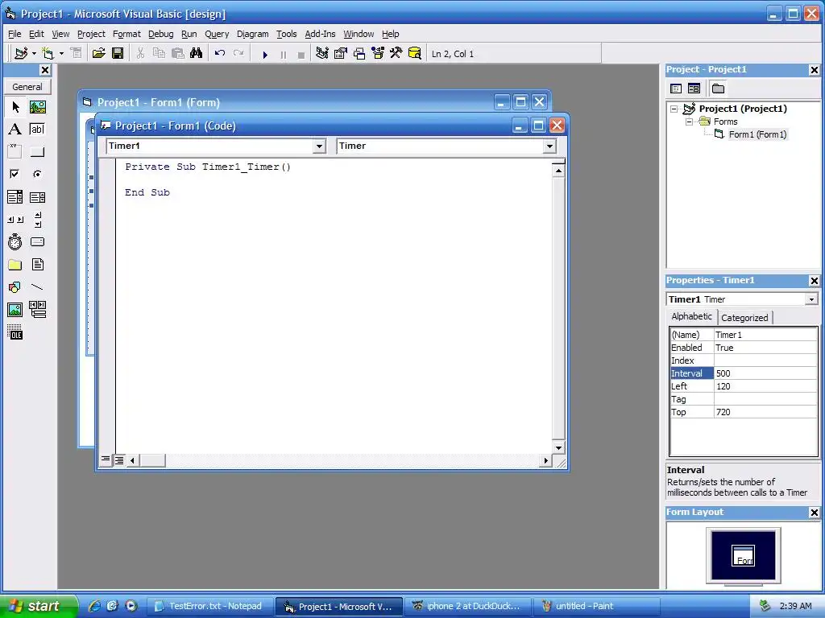Select the PictureBox control tool
The width and height of the screenshot is (825, 618).
pyautogui.click(x=37, y=107)
